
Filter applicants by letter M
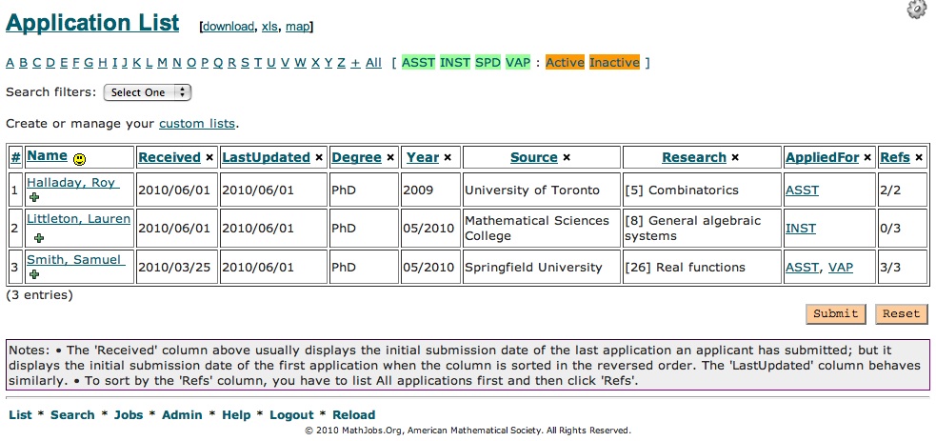coord(163,63)
